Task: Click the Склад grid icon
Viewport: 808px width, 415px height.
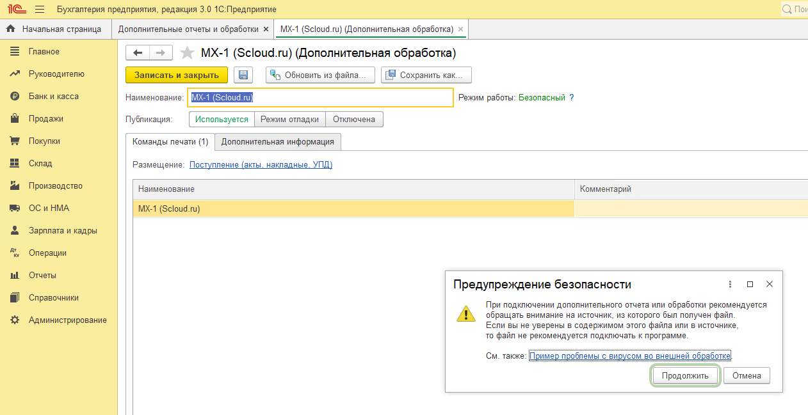Action: [15, 163]
